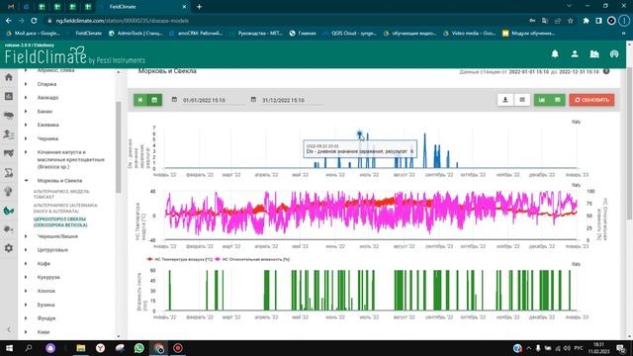The height and width of the screenshot is (356, 633).
Task: Click the download data icon button
Action: pos(505,100)
